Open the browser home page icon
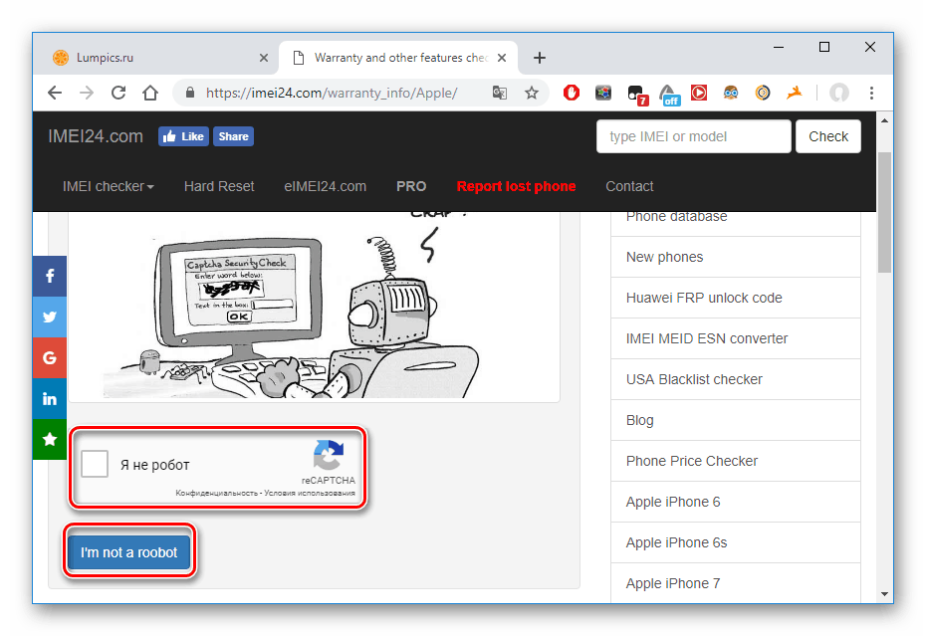Viewport: 926px width, 636px height. [150, 93]
